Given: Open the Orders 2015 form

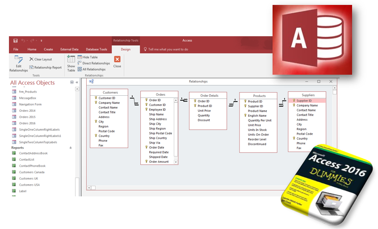Looking at the screenshot, I should coord(27,117).
